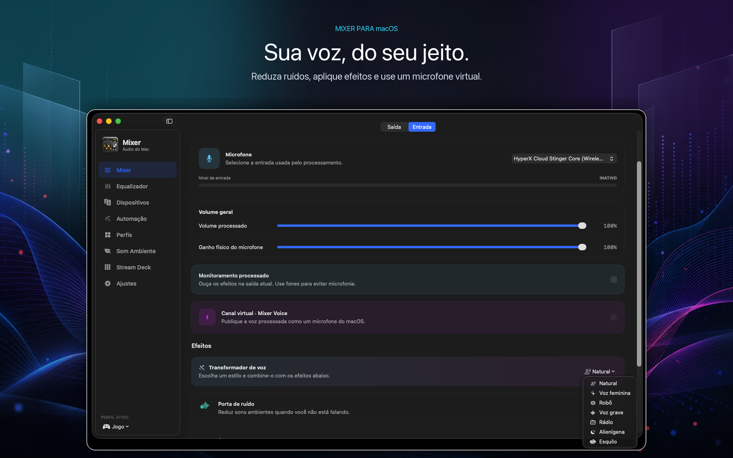The image size is (733, 458).
Task: Pick Rádio voice style
Action: [610, 422]
